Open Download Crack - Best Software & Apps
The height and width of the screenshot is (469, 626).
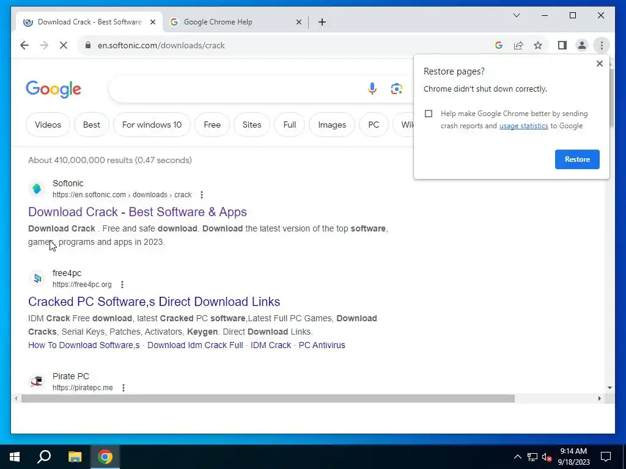[138, 212]
